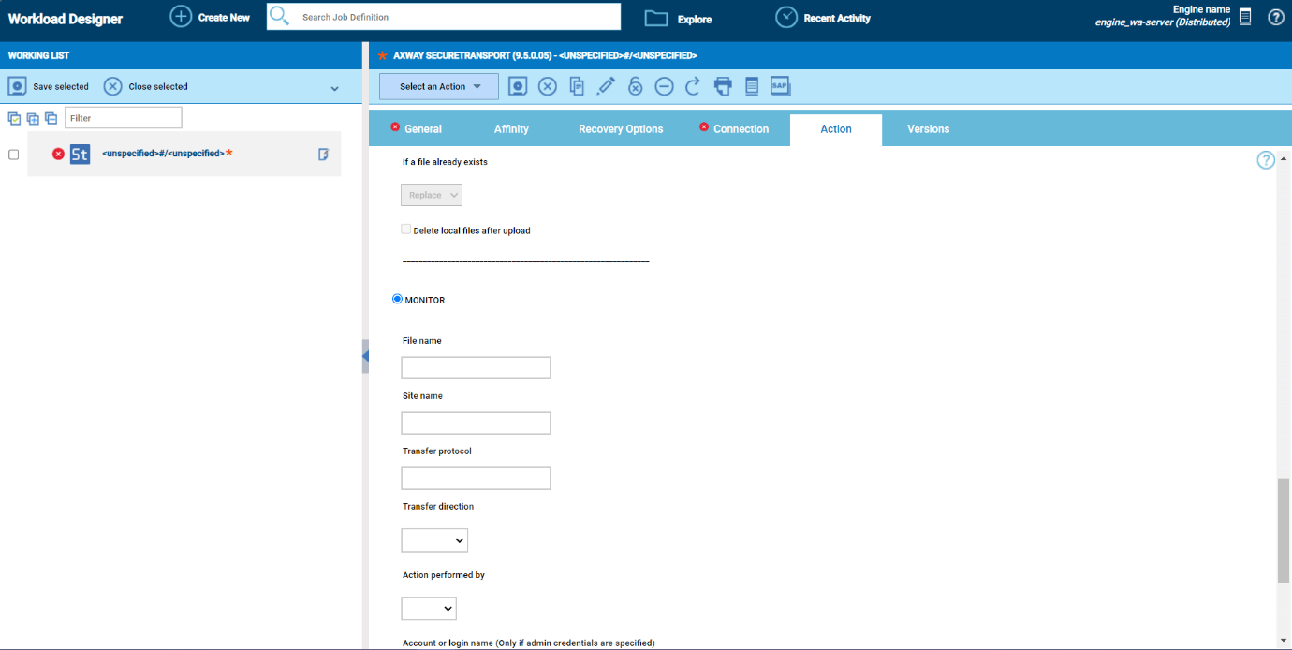Open the Select an Action dropdown

pyautogui.click(x=438, y=85)
